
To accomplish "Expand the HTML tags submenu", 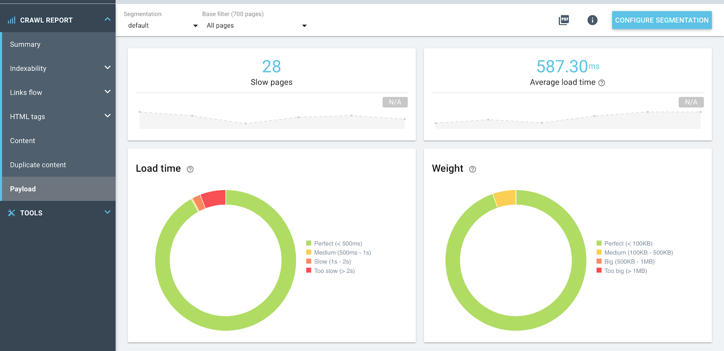I will pyautogui.click(x=107, y=116).
